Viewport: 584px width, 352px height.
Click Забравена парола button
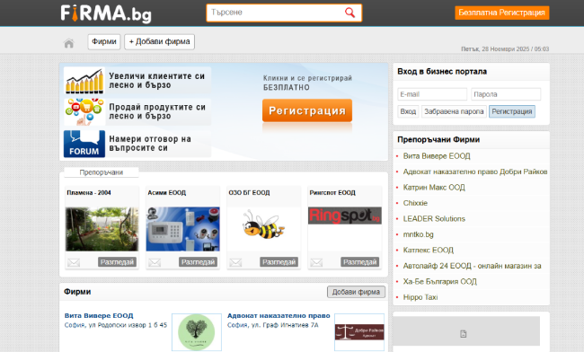[454, 111]
